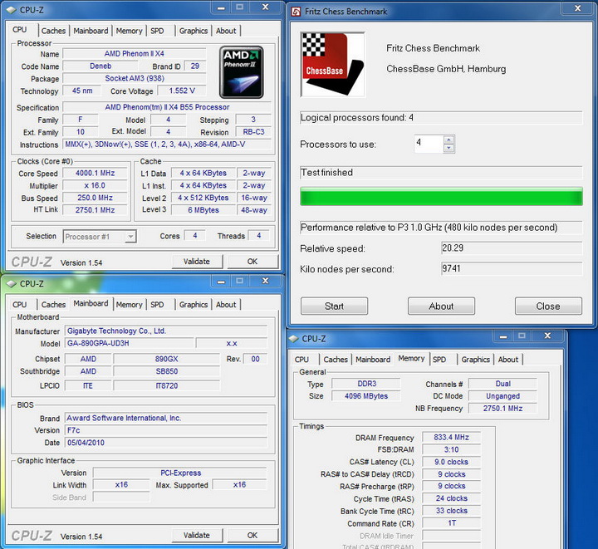Image resolution: width=598 pixels, height=549 pixels.
Task: Click specification text AMD Phenom II X4 B55
Action: (x=167, y=107)
